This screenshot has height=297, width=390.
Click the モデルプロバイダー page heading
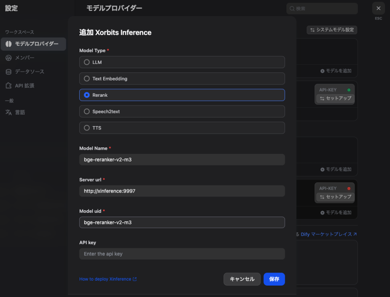[x=114, y=8]
